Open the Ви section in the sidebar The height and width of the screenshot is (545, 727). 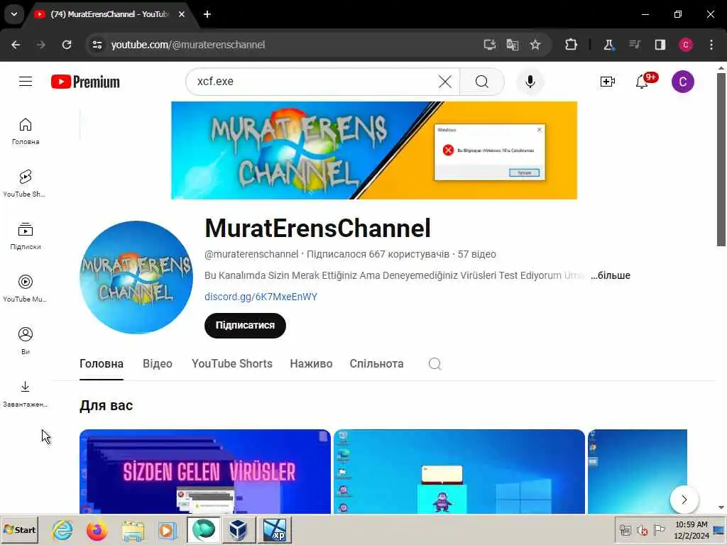(26, 341)
